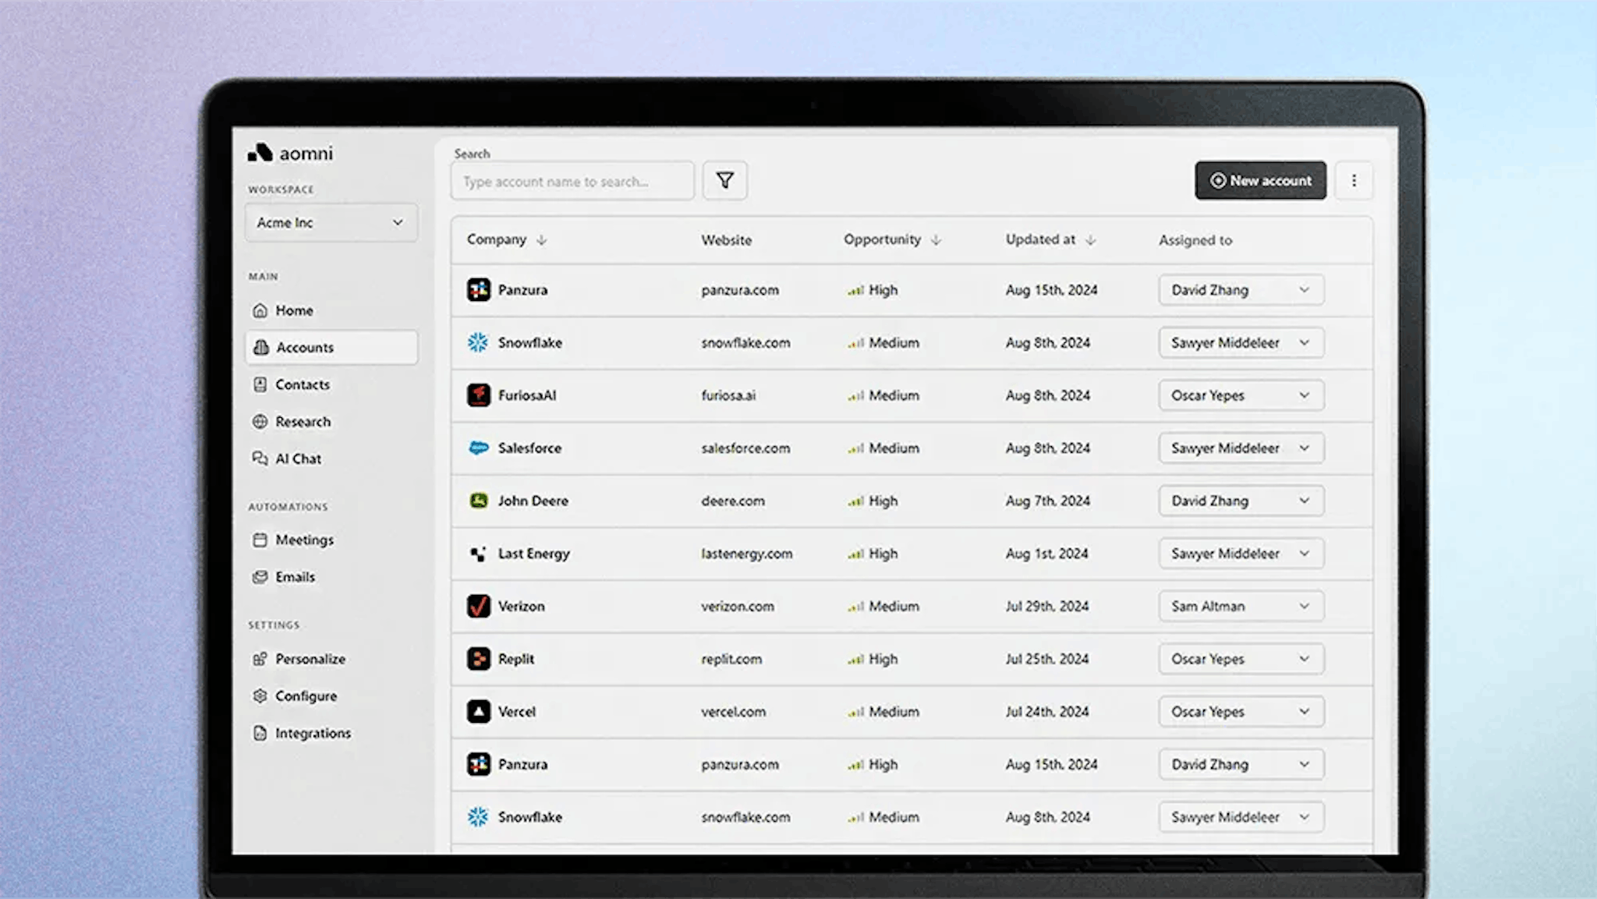Create a New account button
This screenshot has height=899, width=1597.
[1260, 181]
